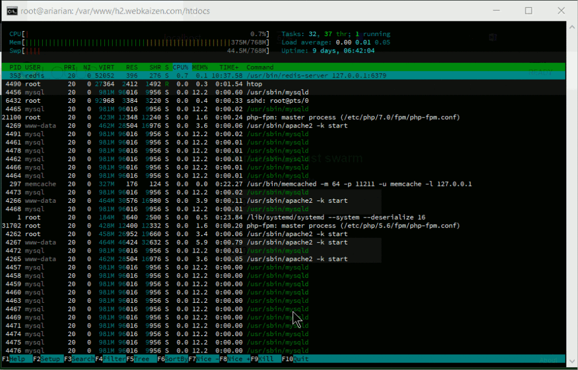Click the Command column header
The width and height of the screenshot is (578, 370).
pyautogui.click(x=260, y=67)
